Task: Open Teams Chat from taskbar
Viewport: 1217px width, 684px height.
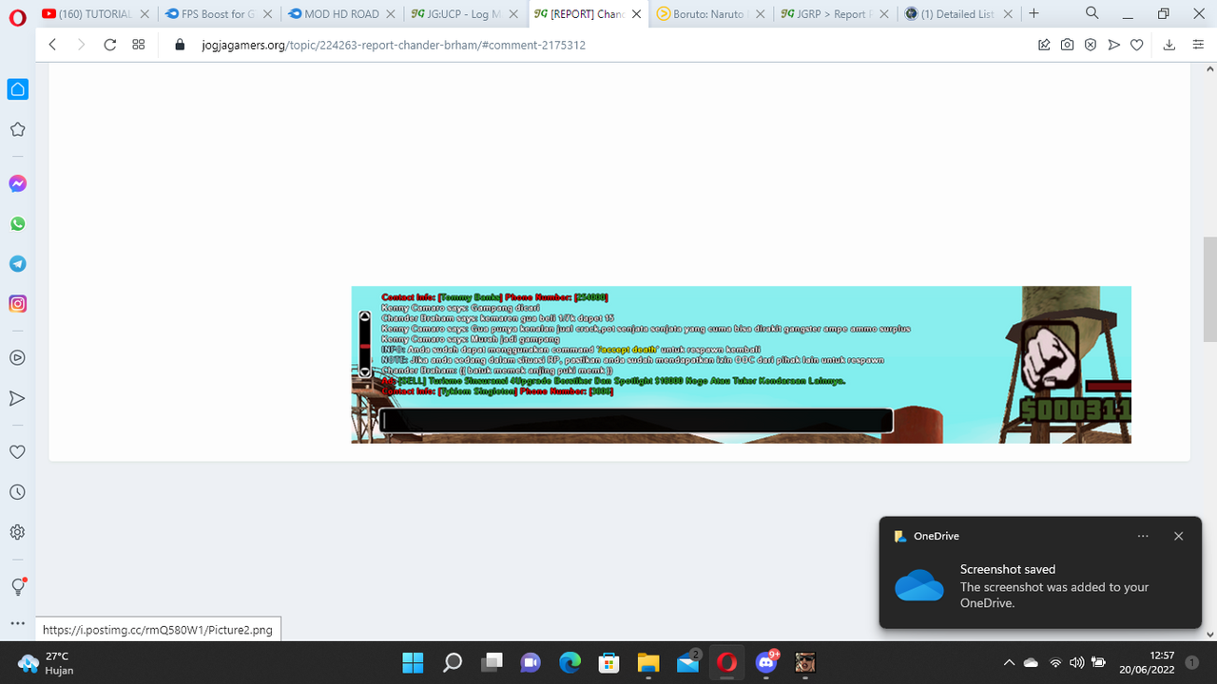Action: point(531,662)
